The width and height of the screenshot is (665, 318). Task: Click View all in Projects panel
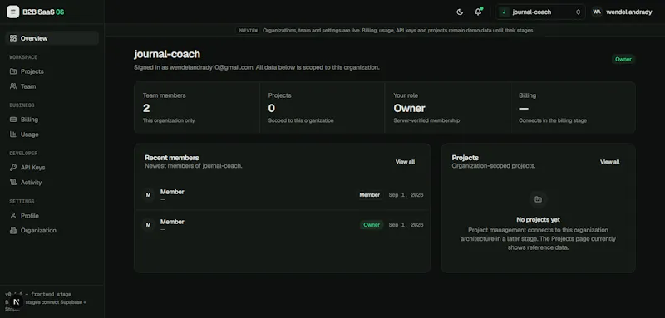click(x=609, y=162)
